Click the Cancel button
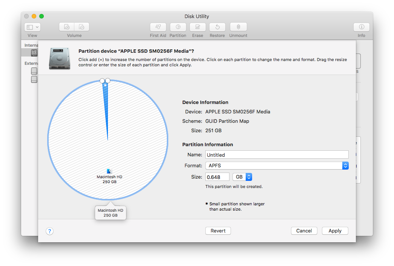394x266 pixels. 304,231
